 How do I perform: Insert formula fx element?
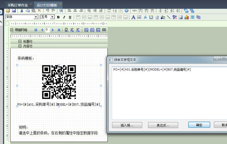coord(145,17)
